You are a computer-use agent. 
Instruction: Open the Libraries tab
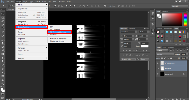[x=159, y=28]
